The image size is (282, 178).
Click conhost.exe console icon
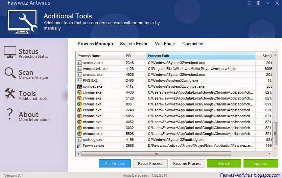[79, 86]
